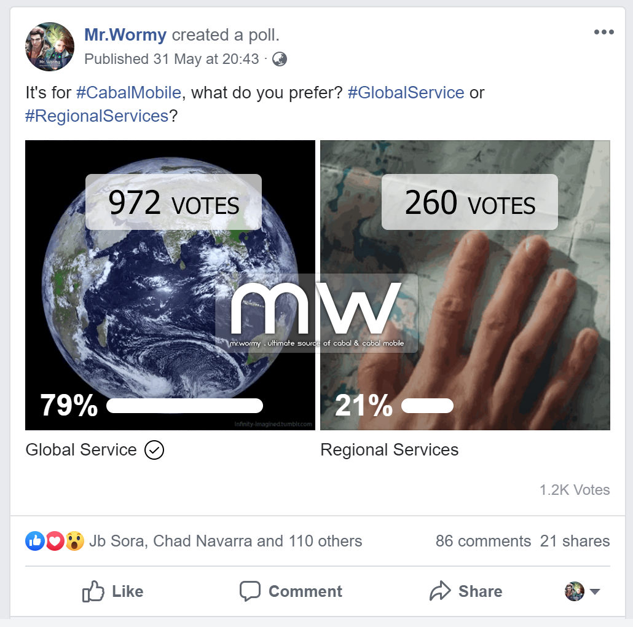Image resolution: width=633 pixels, height=627 pixels.
Task: Vote for Global Service earth image
Action: pos(170,285)
